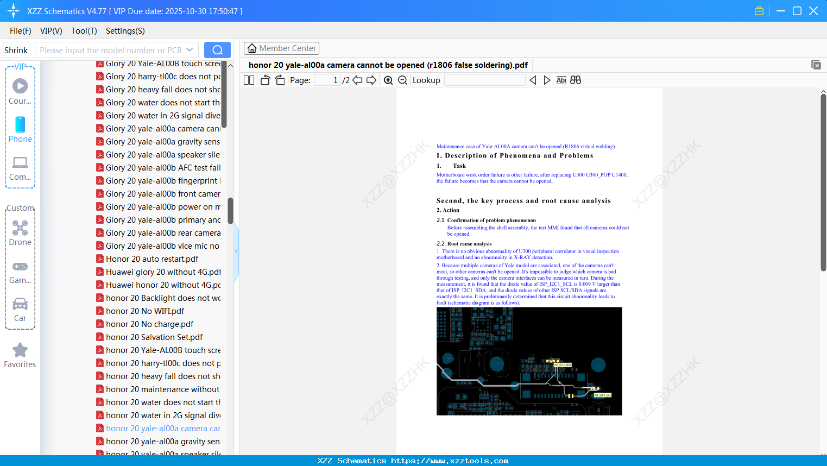Focus the model number or PCB search field
This screenshot has width=827, height=466.
click(x=117, y=50)
